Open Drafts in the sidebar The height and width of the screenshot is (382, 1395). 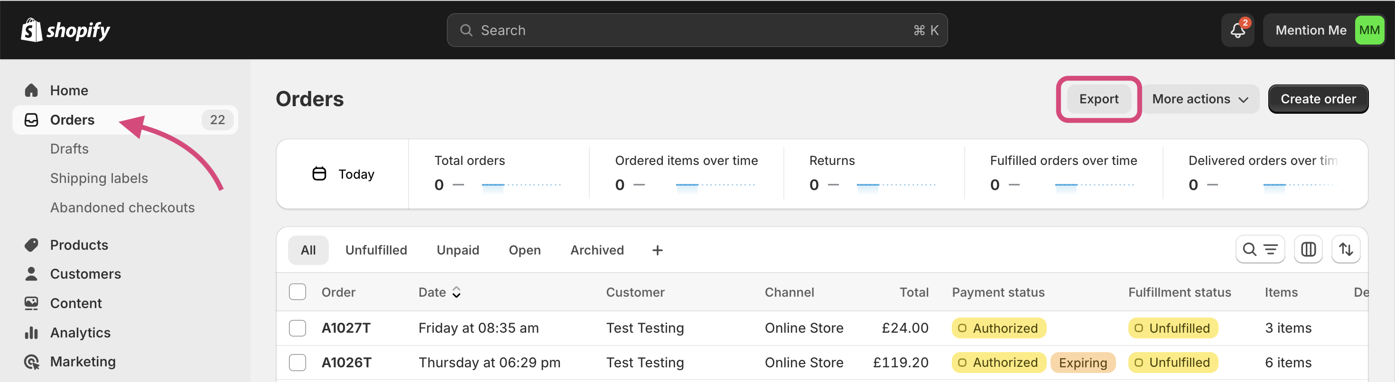click(69, 149)
